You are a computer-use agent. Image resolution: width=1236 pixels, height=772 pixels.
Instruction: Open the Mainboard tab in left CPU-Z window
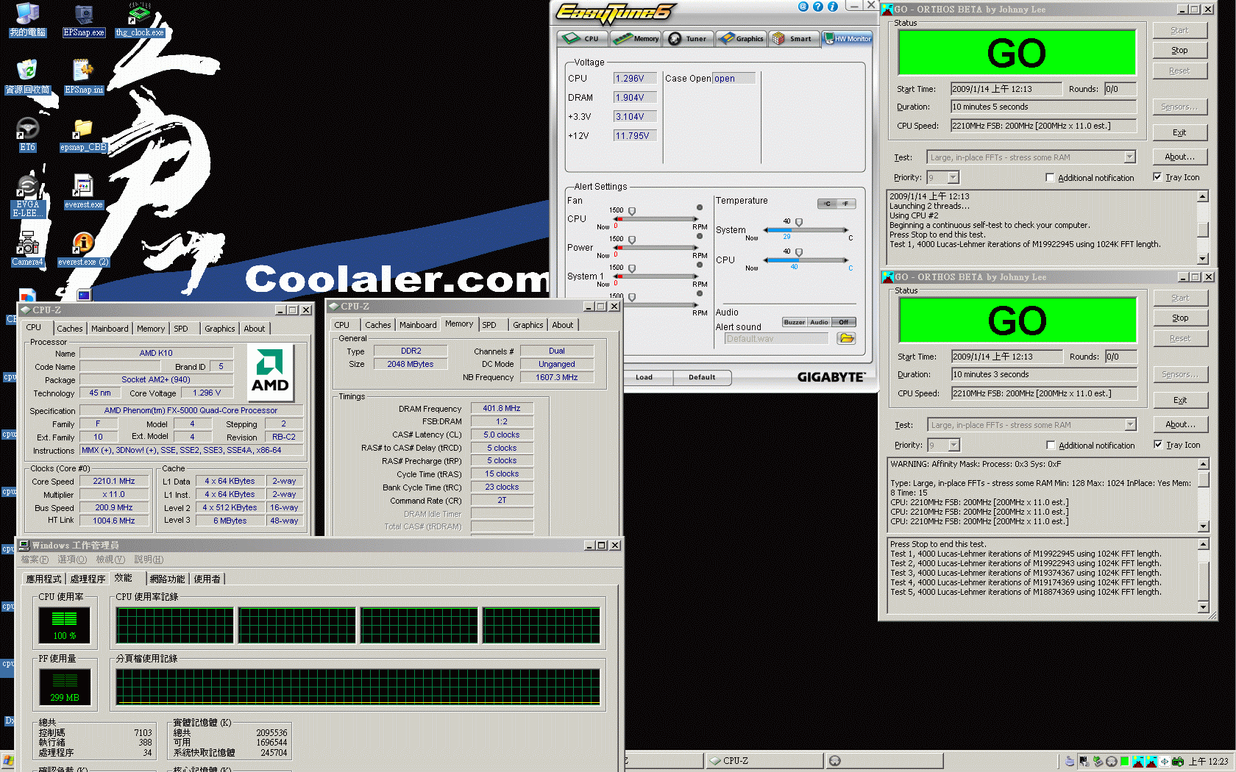(110, 329)
